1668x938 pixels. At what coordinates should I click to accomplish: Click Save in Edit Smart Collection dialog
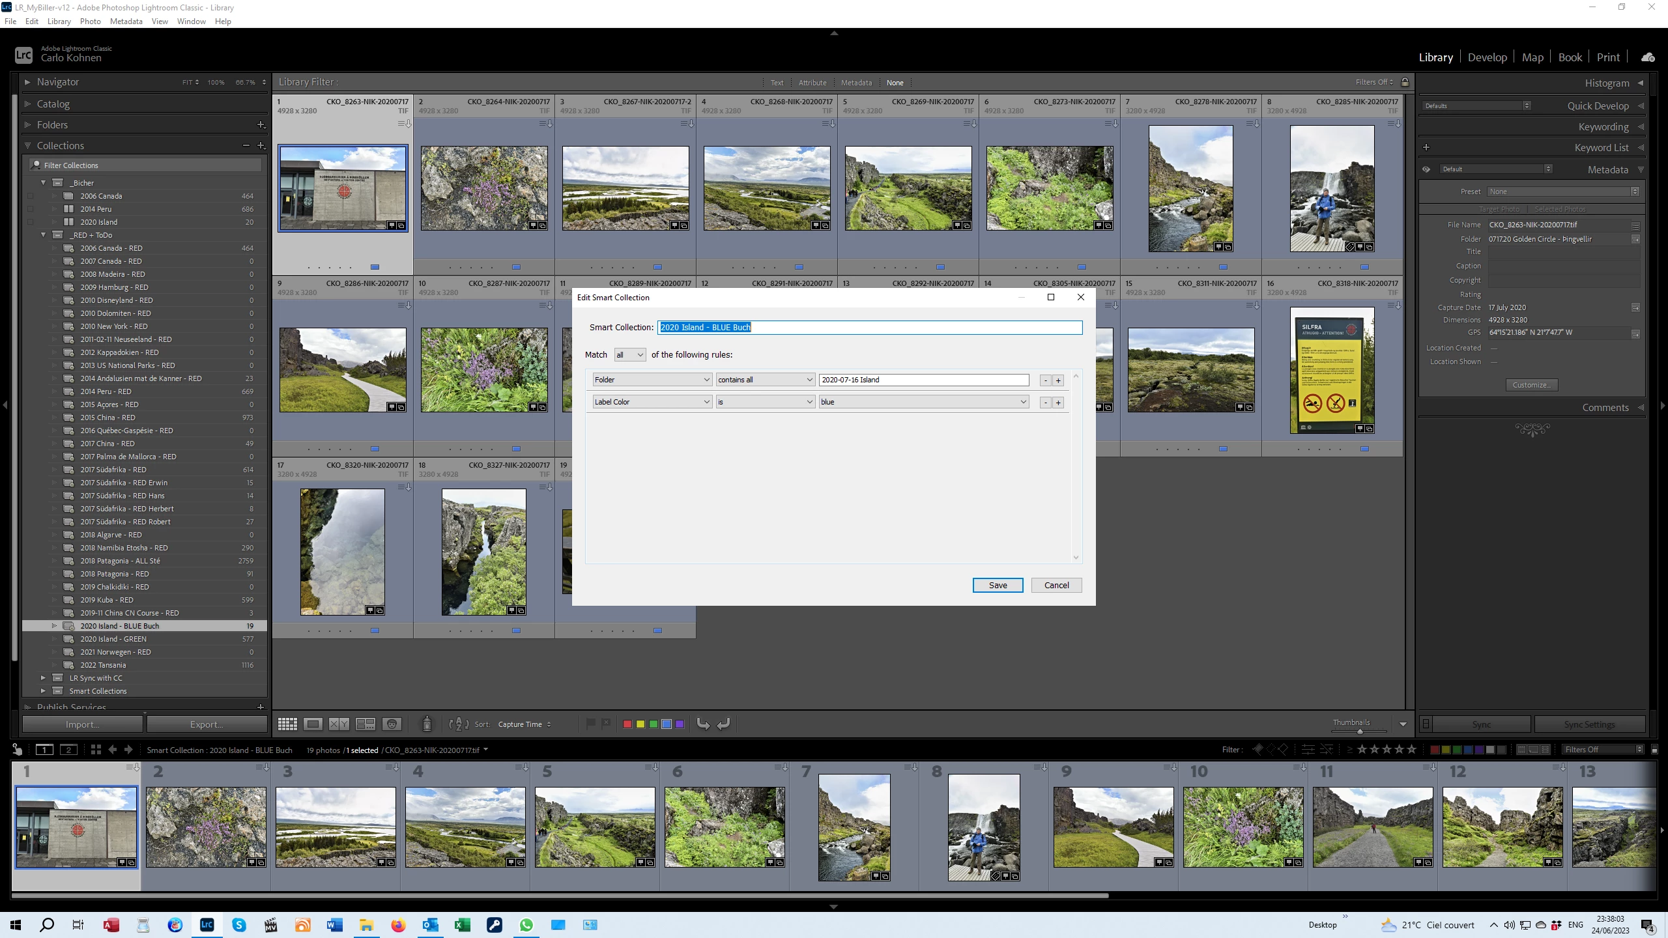pos(998,585)
